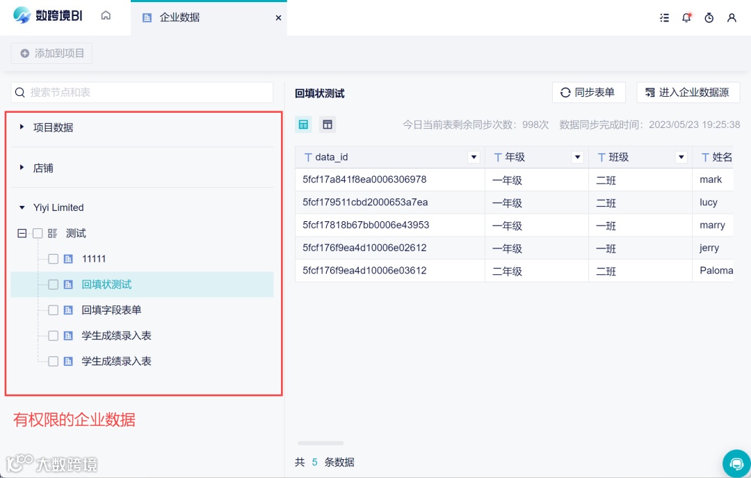The image size is (751, 478).
Task: Select the 企业数据 tab
Action: (x=209, y=17)
